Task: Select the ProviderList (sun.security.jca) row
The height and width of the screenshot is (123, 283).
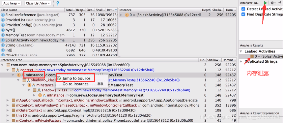Action: [x=59, y=20]
